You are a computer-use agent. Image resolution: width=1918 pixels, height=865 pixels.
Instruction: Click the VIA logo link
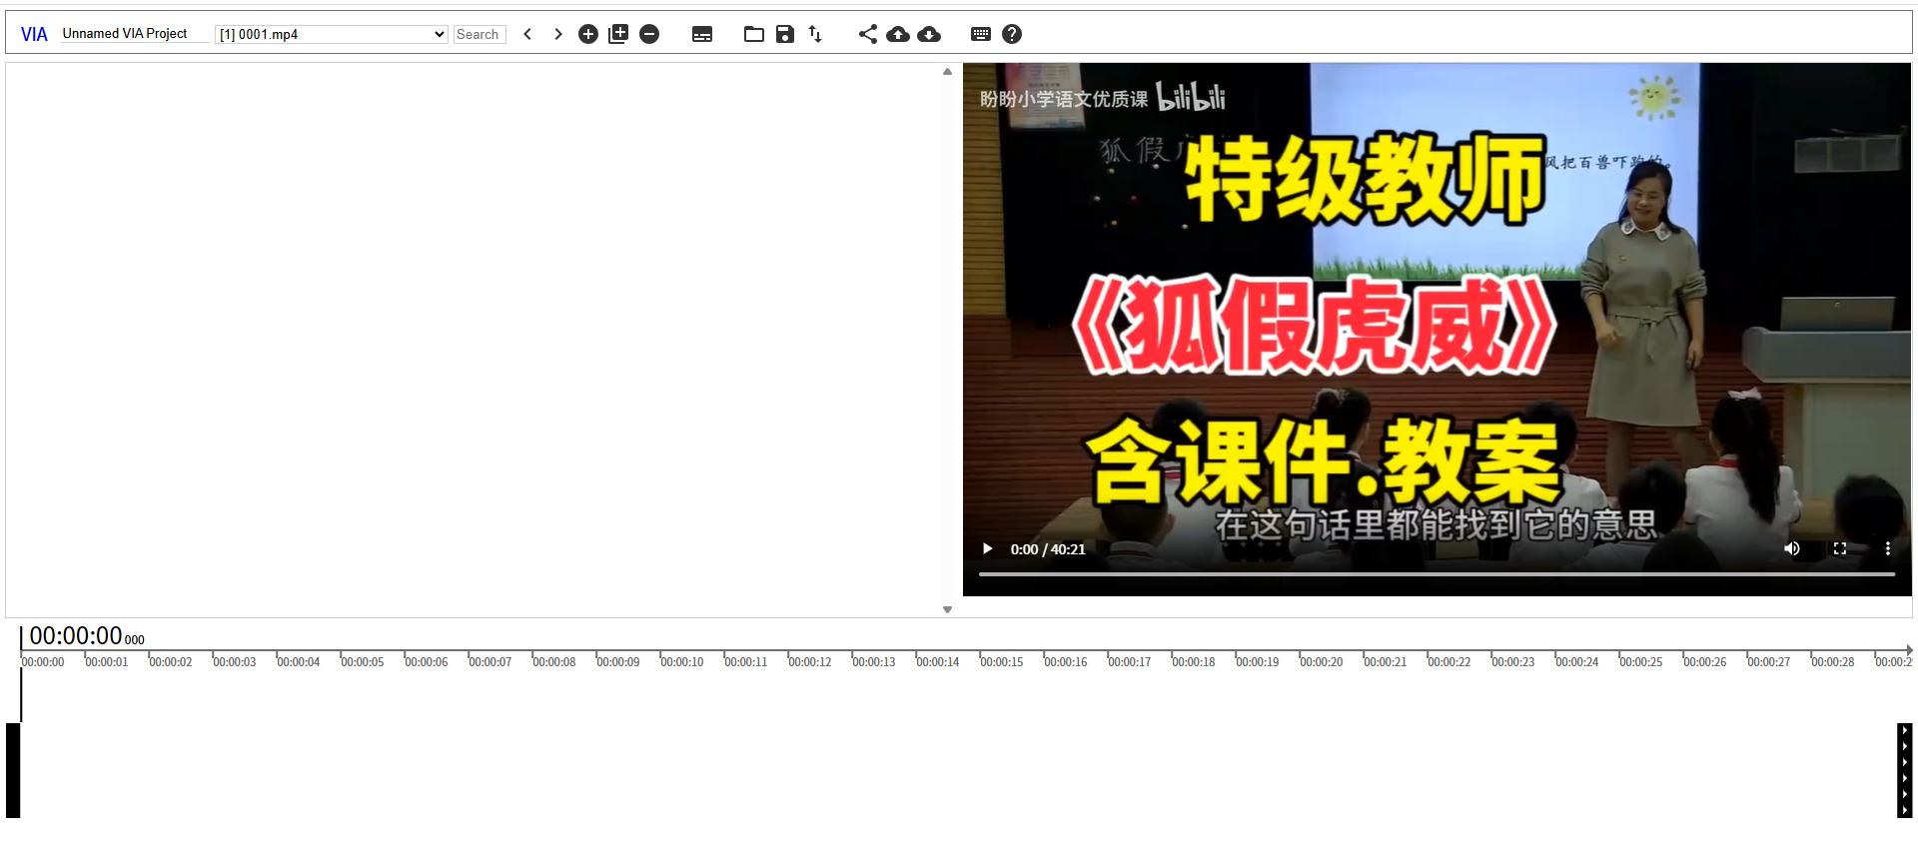[34, 34]
